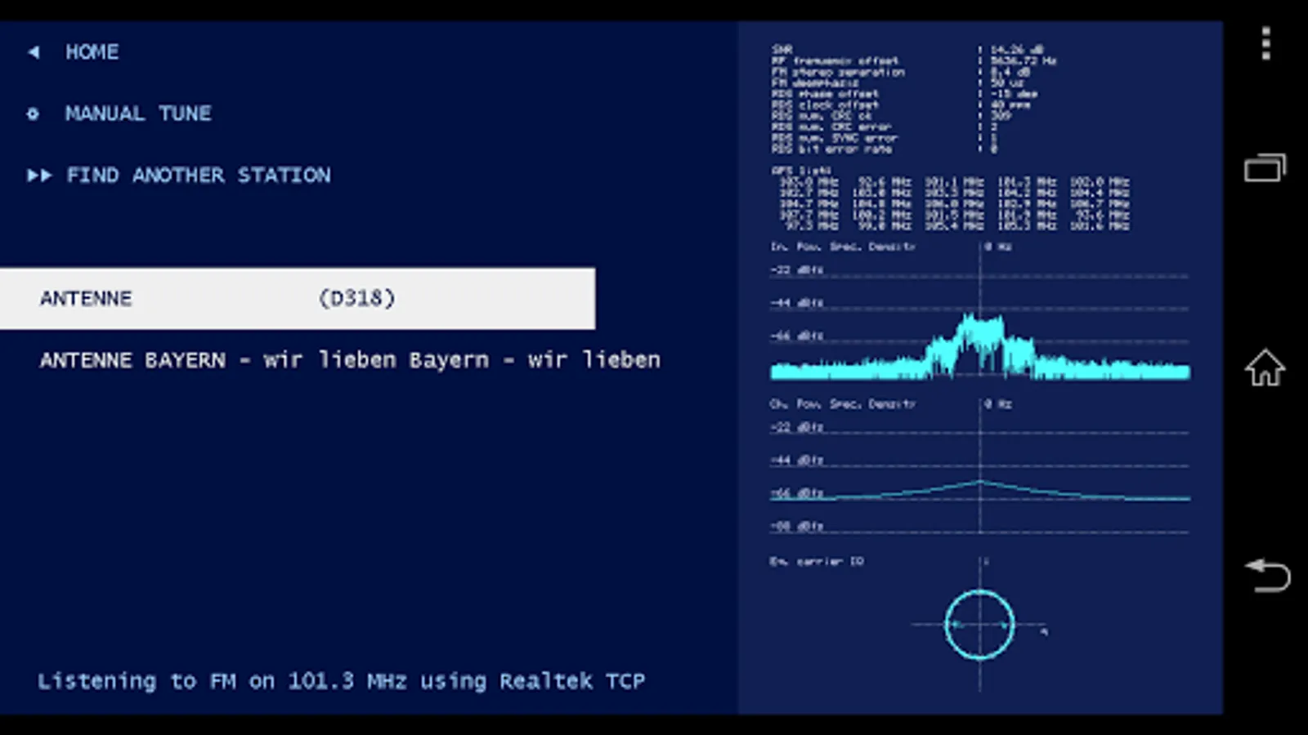This screenshot has height=735, width=1308.
Task: Tap the Android home button
Action: (1265, 367)
